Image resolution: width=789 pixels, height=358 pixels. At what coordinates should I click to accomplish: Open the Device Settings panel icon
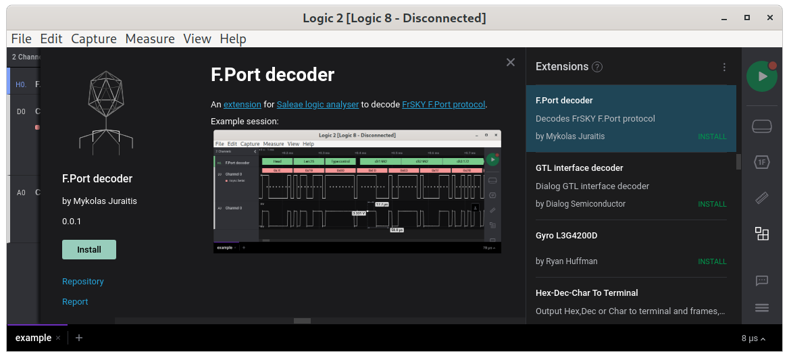tap(762, 127)
